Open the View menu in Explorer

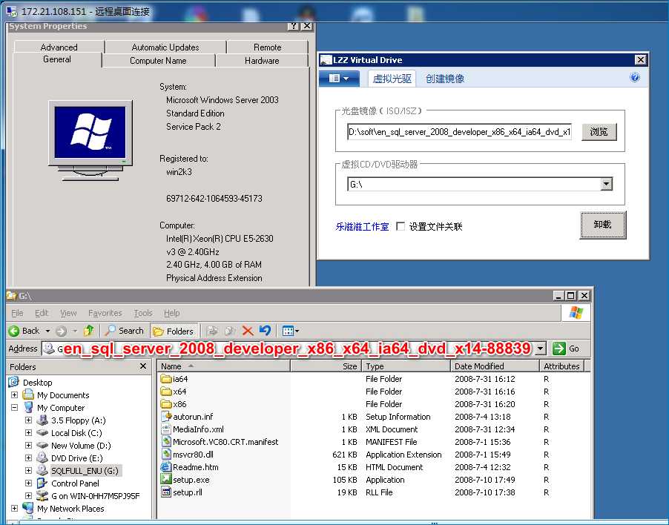click(68, 313)
